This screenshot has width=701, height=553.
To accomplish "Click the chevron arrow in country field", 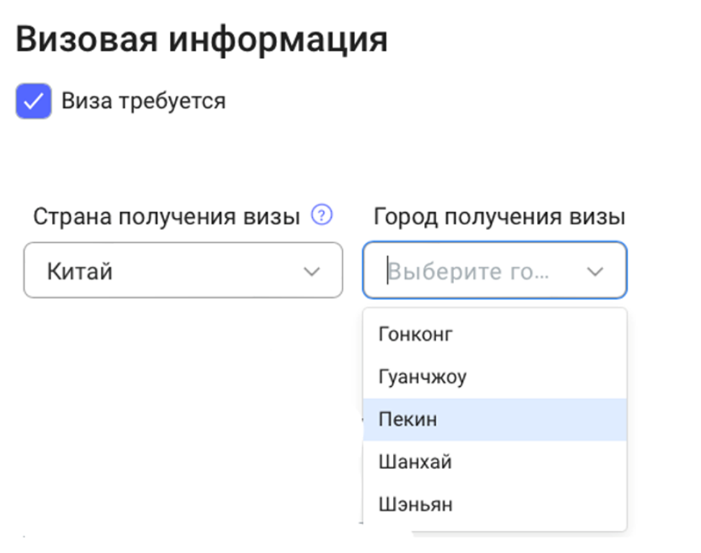I will click(x=311, y=271).
